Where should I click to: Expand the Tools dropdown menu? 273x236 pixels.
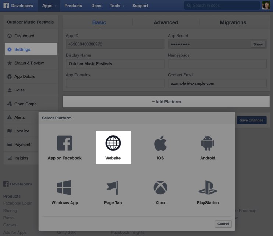[x=117, y=6]
